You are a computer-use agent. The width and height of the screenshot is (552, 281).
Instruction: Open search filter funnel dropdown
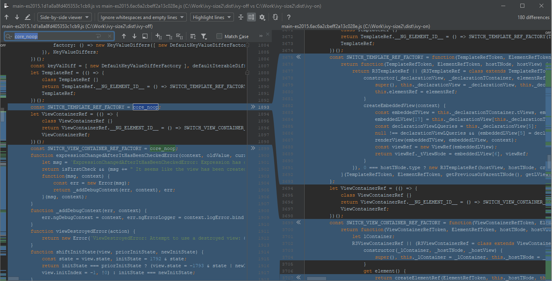pos(204,36)
